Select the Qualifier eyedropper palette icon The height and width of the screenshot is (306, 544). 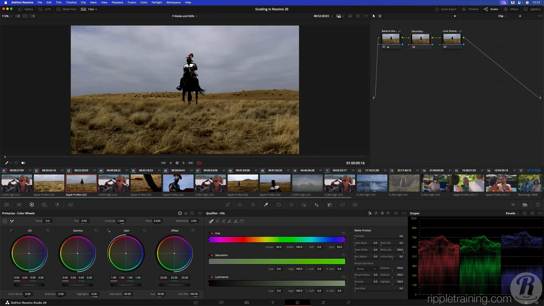click(266, 205)
